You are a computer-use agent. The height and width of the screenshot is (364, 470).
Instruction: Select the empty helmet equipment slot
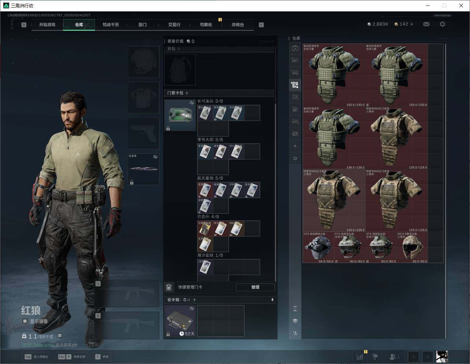pos(143,62)
